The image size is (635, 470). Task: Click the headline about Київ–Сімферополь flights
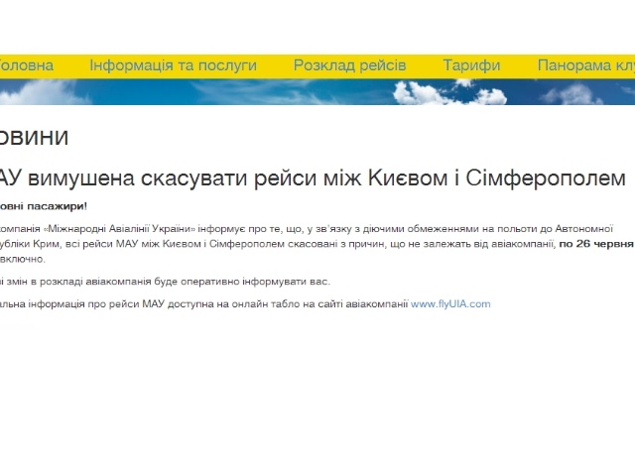(x=313, y=178)
